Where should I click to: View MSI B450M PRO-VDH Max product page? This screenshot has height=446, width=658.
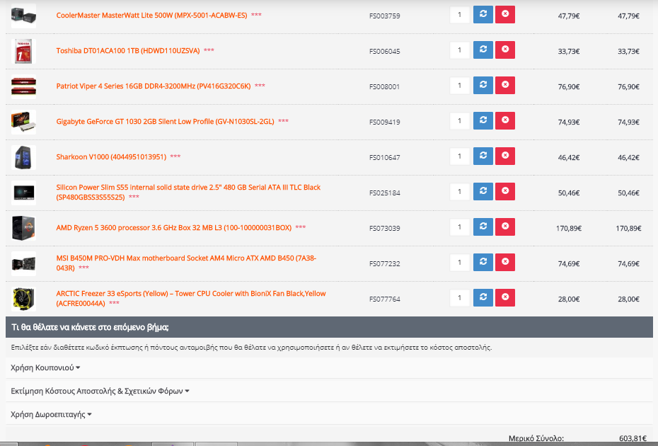186,263
